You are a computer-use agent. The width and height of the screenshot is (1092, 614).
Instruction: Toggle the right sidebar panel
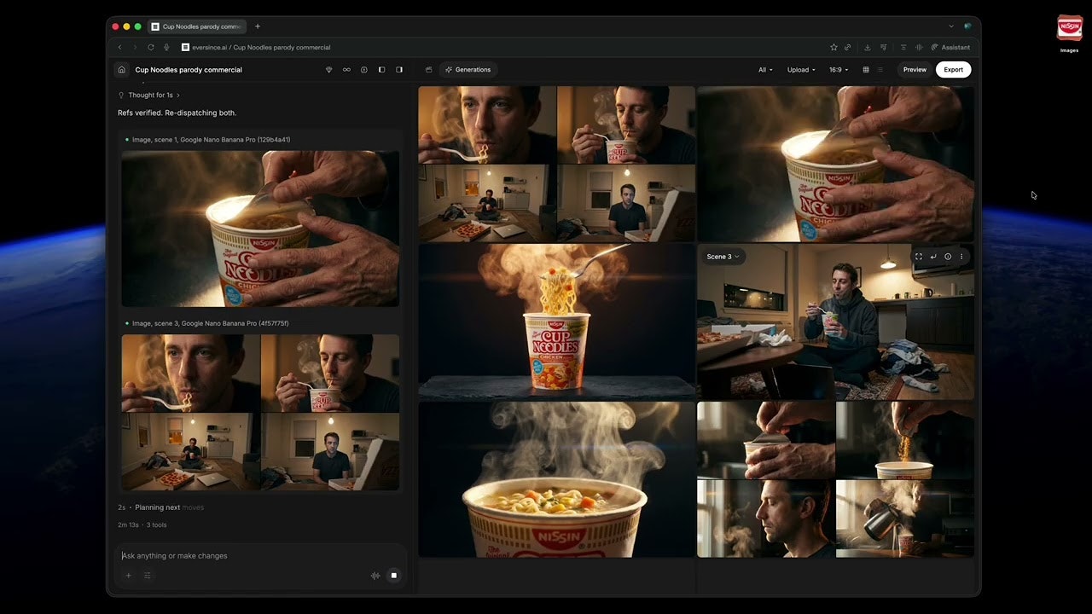399,70
